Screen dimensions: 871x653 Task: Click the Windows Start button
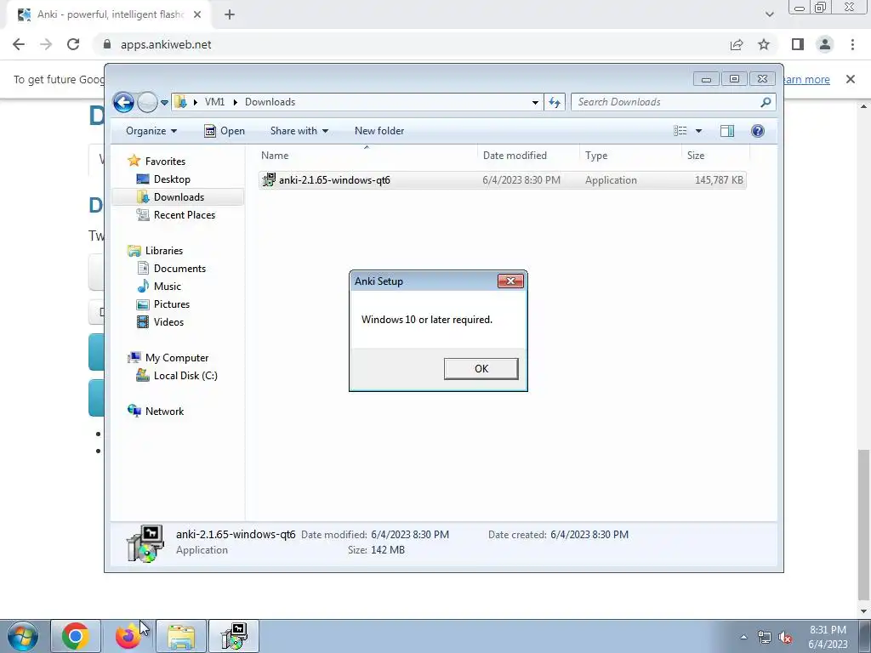click(23, 636)
